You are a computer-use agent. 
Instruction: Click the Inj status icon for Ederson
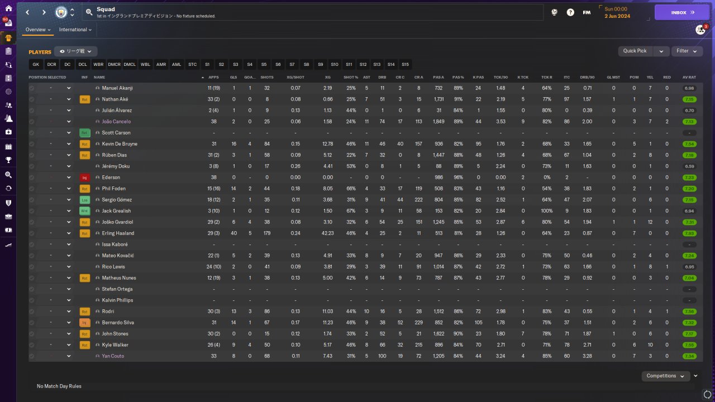85,178
